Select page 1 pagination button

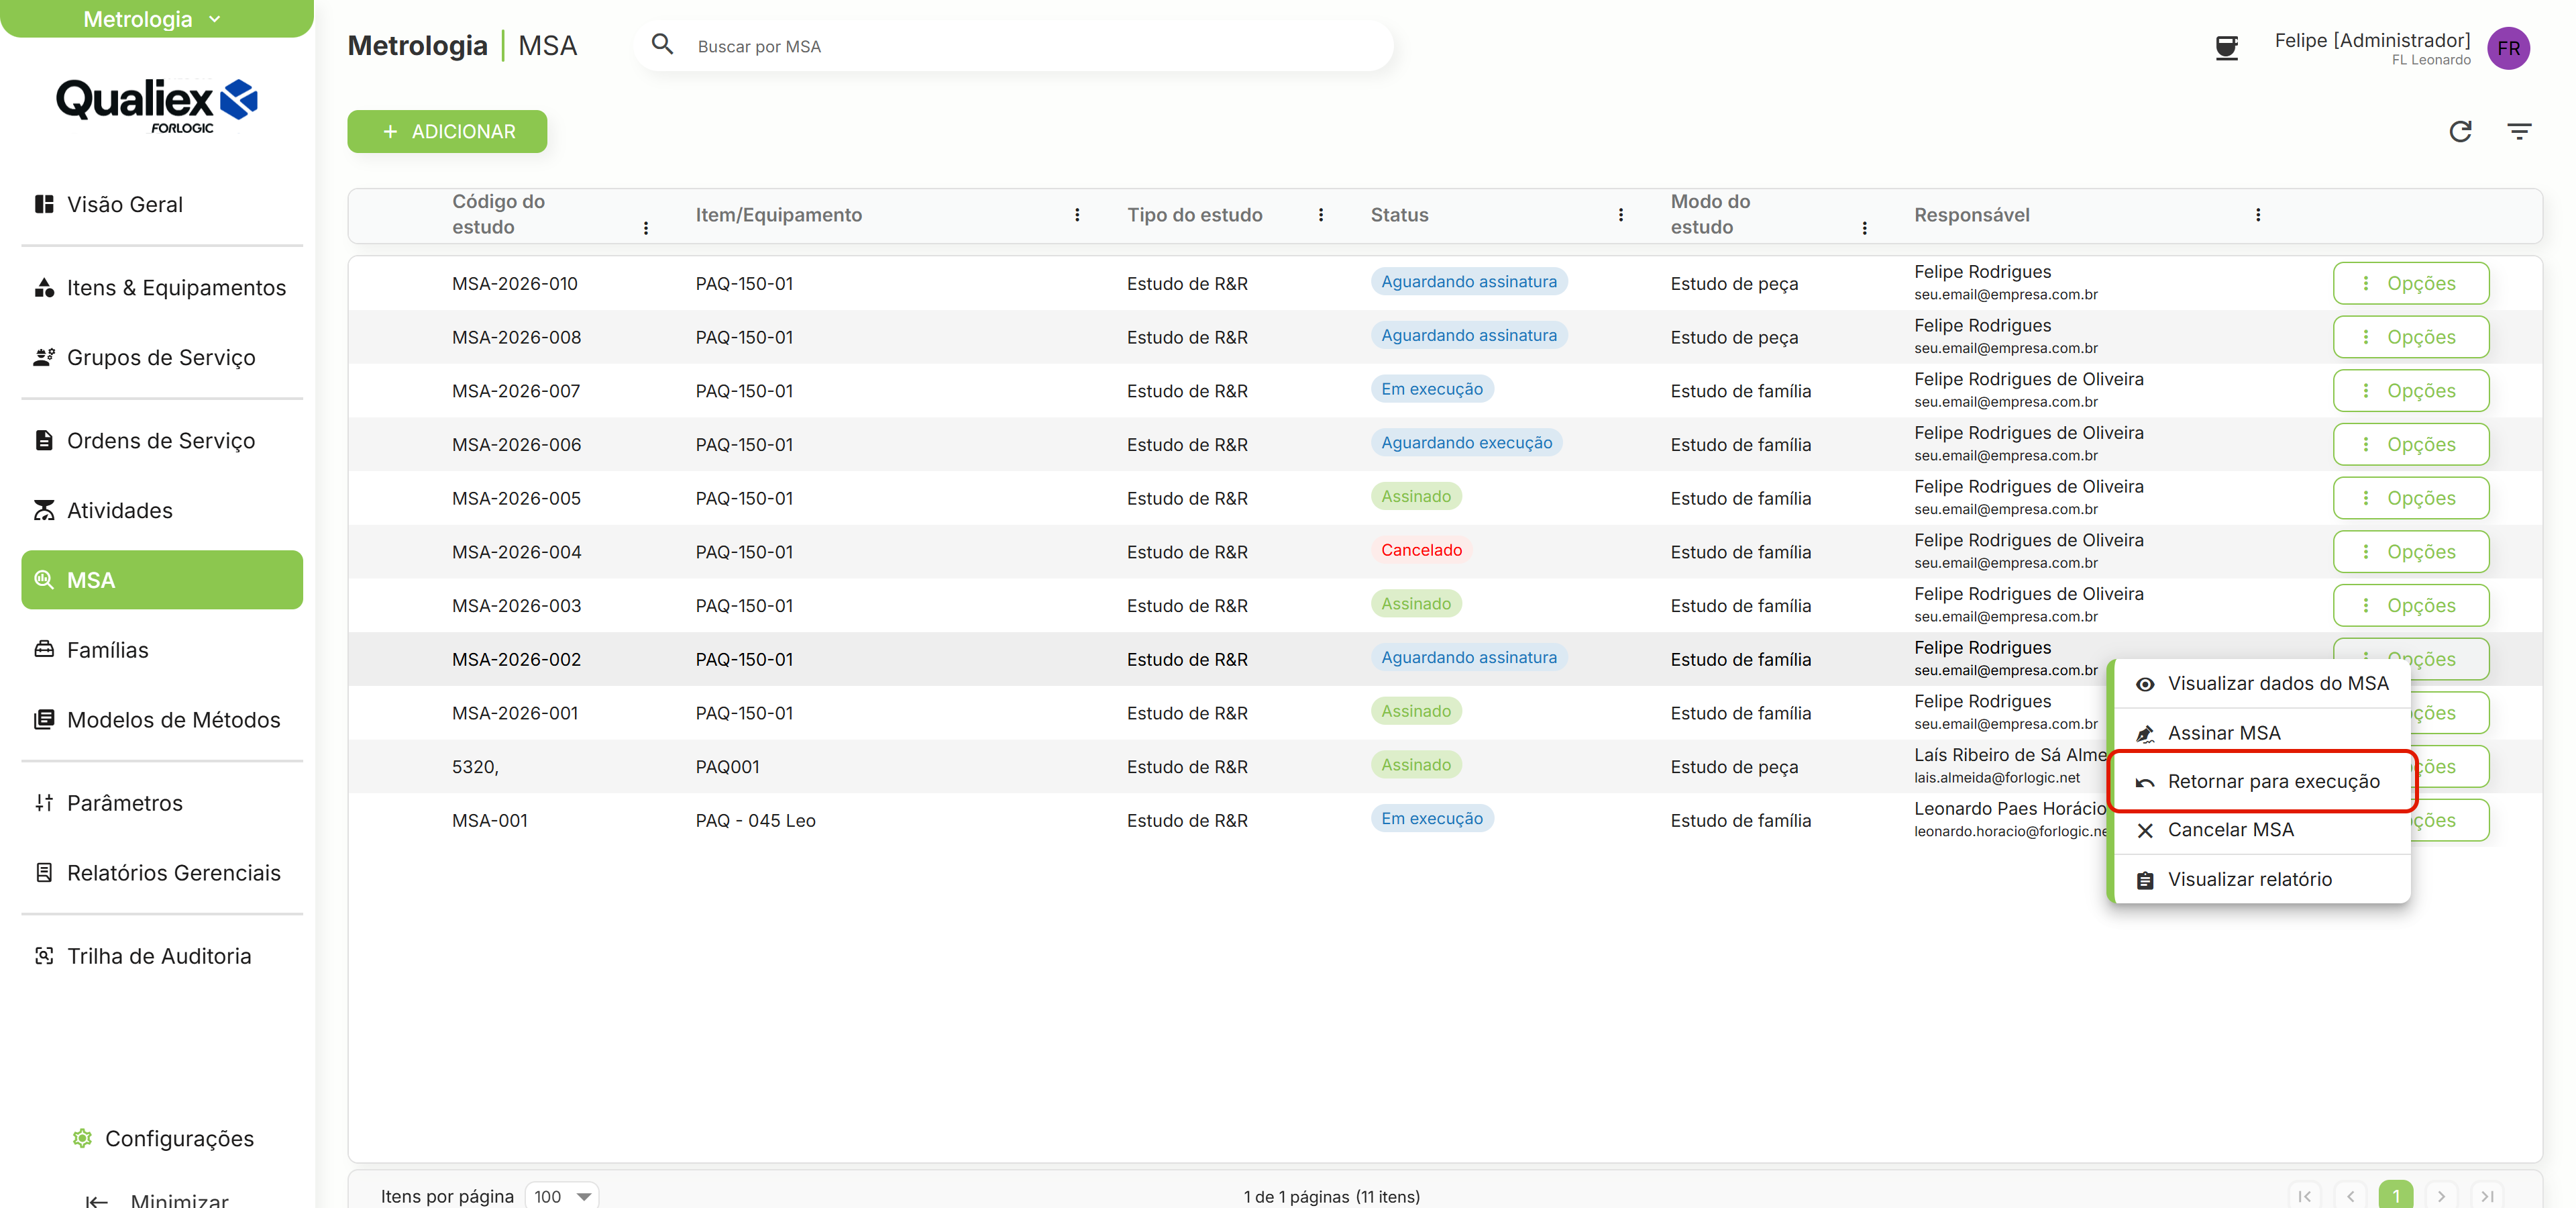point(2395,1196)
